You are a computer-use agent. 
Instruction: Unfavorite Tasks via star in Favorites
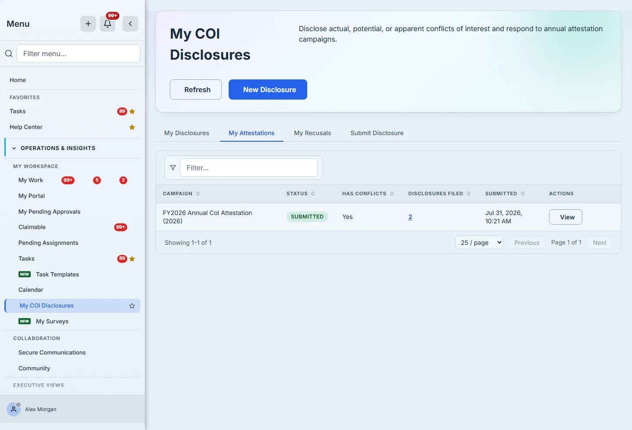[x=132, y=111]
